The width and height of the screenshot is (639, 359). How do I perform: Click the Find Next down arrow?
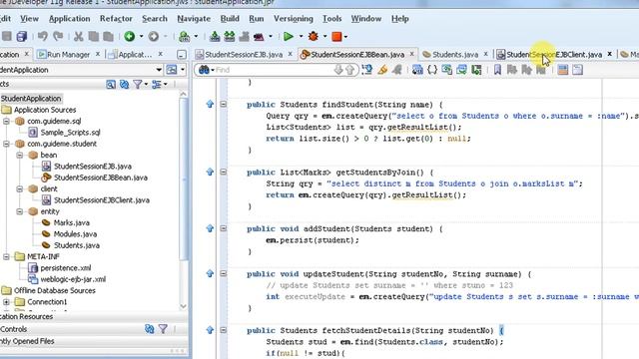click(338, 70)
